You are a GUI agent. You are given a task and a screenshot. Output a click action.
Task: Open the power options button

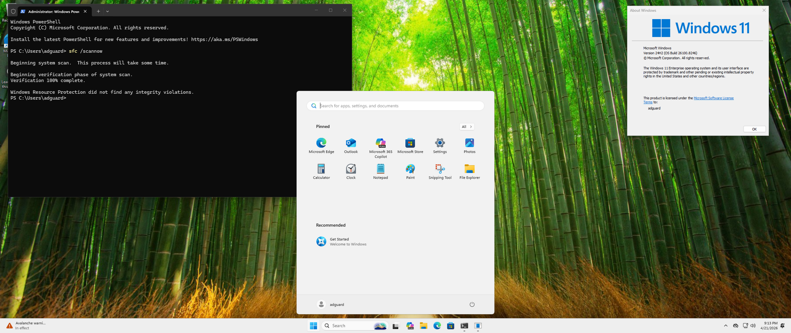(472, 305)
